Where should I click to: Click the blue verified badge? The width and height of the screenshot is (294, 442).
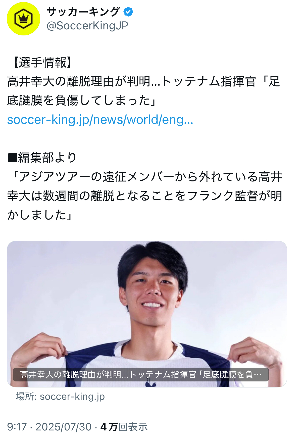[128, 12]
